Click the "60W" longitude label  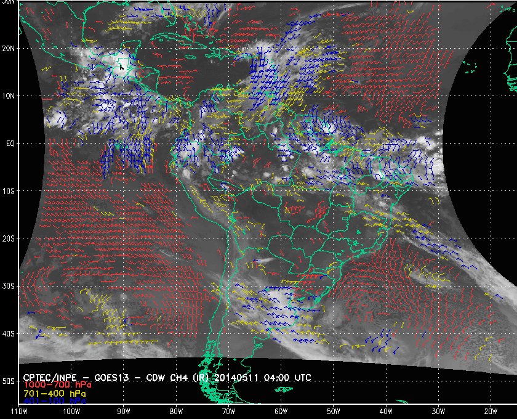click(x=281, y=412)
